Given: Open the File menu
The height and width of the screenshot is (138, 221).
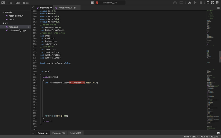Looking at the screenshot, I should click(11, 3).
